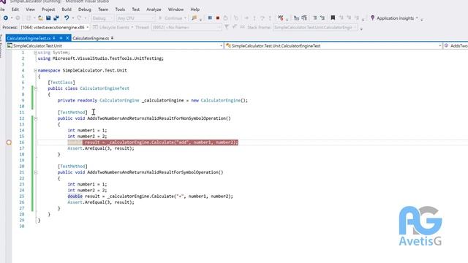
Task: Click the comment out lines icon
Action: 315,18
